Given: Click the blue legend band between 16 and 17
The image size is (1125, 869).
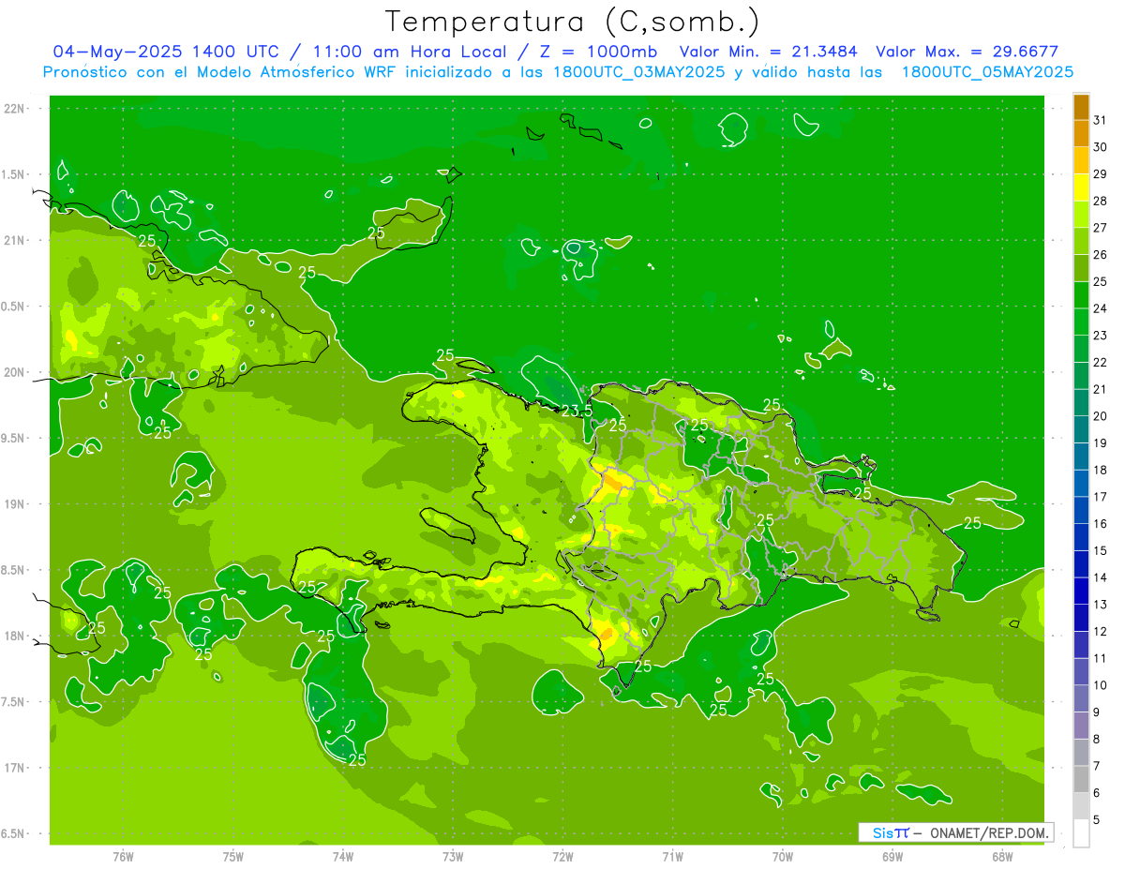Looking at the screenshot, I should click(x=1081, y=510).
